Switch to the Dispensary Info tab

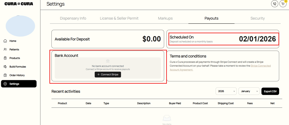pos(73,18)
